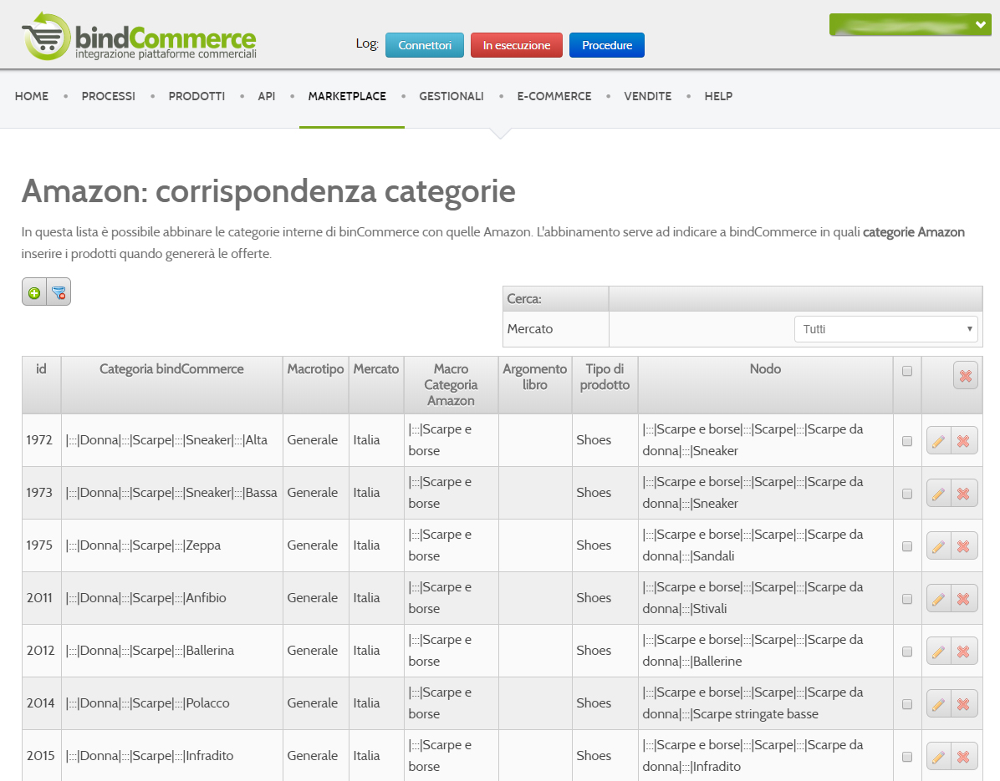Check the checkbox for row 1975
Image resolution: width=1000 pixels, height=781 pixels.
(x=907, y=546)
